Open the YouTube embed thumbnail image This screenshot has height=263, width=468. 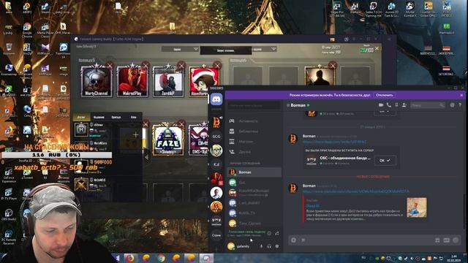(417, 207)
